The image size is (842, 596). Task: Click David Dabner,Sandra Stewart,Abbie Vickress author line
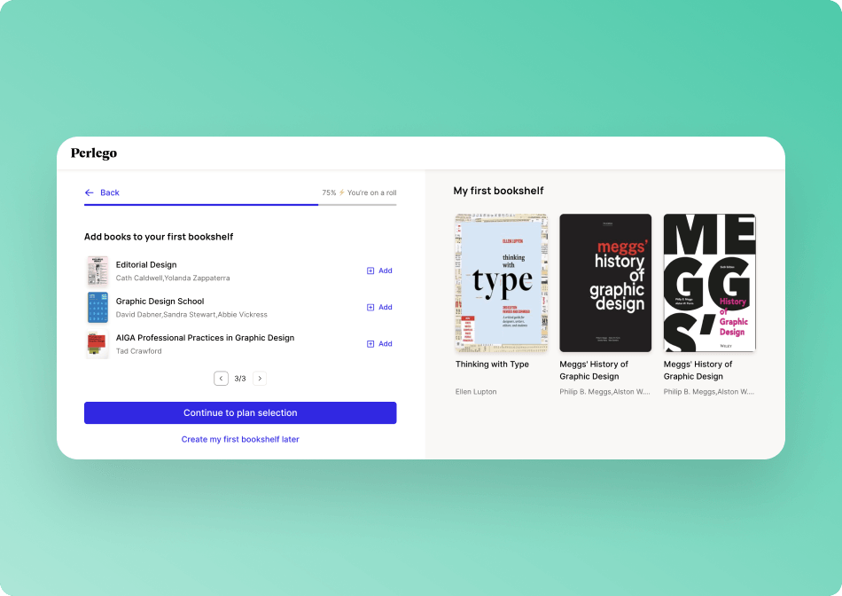[191, 315]
